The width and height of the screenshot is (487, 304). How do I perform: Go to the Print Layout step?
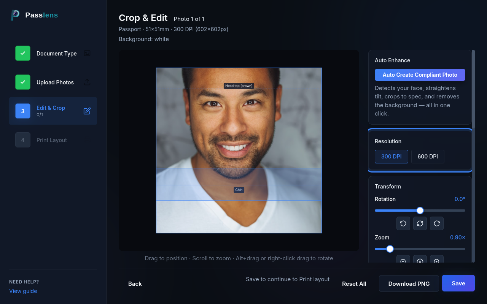tap(53, 140)
